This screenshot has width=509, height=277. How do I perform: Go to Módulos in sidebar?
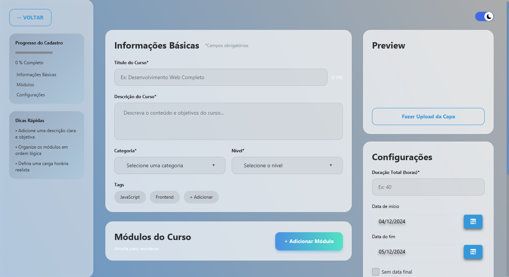point(25,85)
